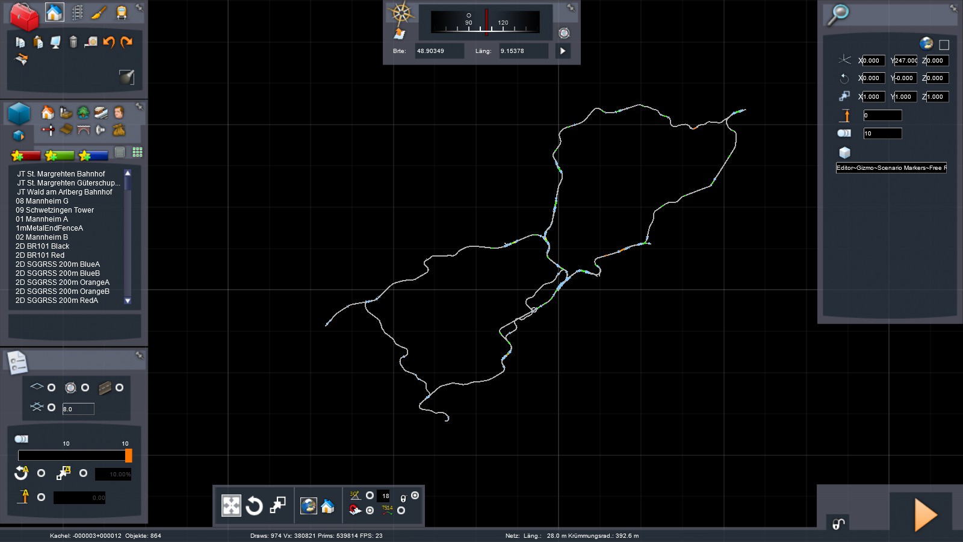Click the object list scroll up arrow
This screenshot has height=542, width=963.
click(128, 173)
